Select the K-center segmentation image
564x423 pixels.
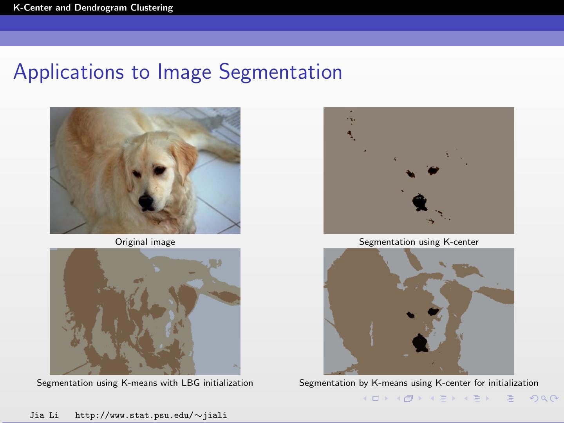(x=418, y=170)
